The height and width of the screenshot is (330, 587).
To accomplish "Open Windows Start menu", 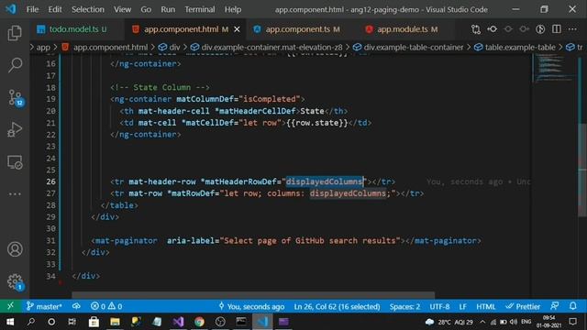I will click(x=10, y=322).
